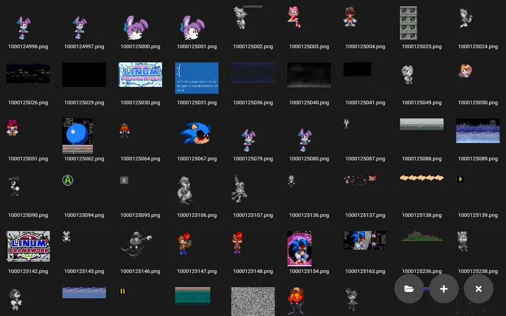The height and width of the screenshot is (316, 506).
Task: Click the filename 1000125067.png
Action: [197, 159]
